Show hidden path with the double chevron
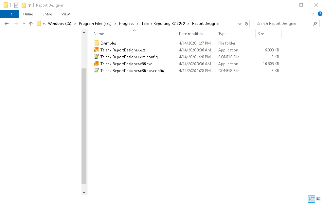The width and height of the screenshot is (324, 203). pos(44,24)
